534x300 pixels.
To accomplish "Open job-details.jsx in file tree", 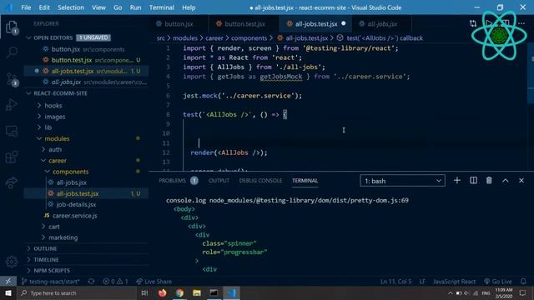I will pos(87,204).
